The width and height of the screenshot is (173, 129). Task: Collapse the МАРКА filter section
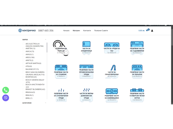(46, 40)
